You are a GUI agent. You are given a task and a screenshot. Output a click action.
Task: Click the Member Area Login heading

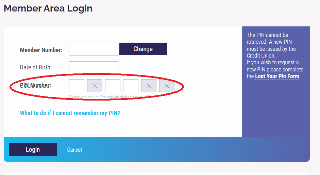click(48, 8)
